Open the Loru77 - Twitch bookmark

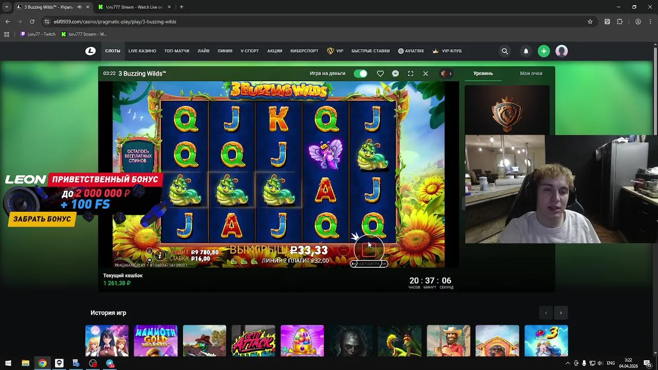[x=38, y=34]
